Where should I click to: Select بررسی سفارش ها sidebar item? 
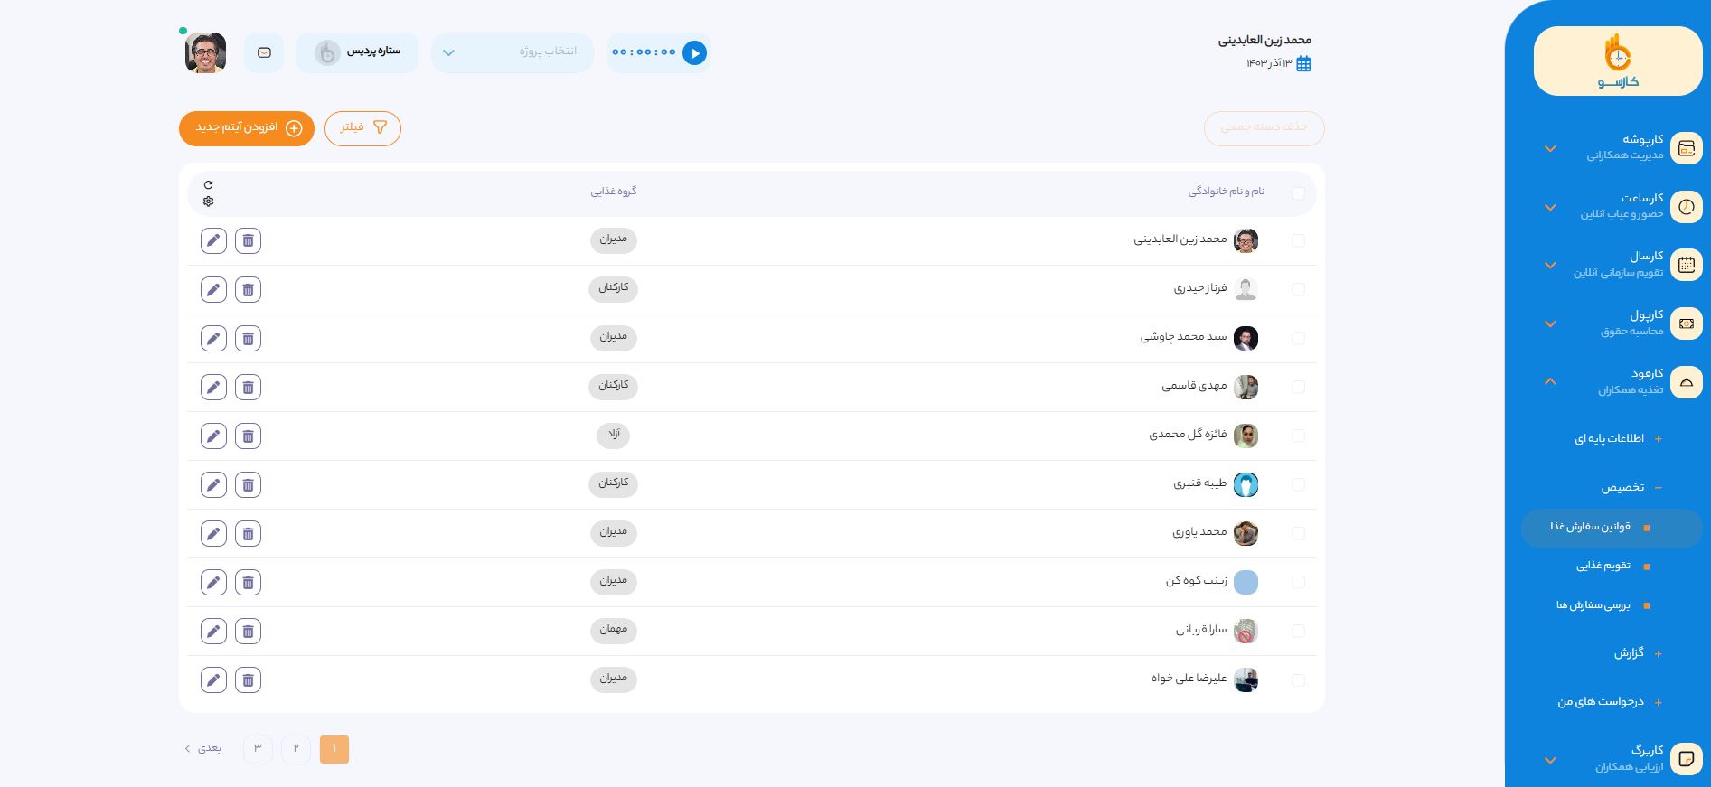pos(1593,605)
